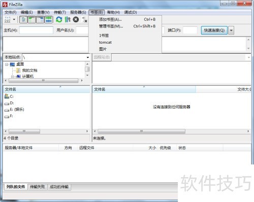This screenshot has height=202, width=254.
Task: Click the Cancel current operation icon
Action: (x=76, y=20)
